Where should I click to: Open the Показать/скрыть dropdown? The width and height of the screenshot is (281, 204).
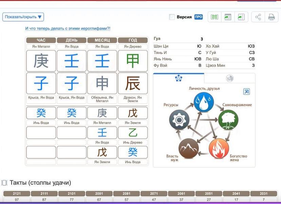[23, 17]
